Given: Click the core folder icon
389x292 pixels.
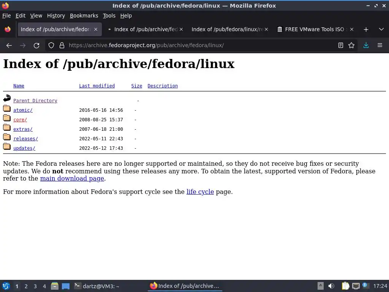Looking at the screenshot, I should pos(7,118).
